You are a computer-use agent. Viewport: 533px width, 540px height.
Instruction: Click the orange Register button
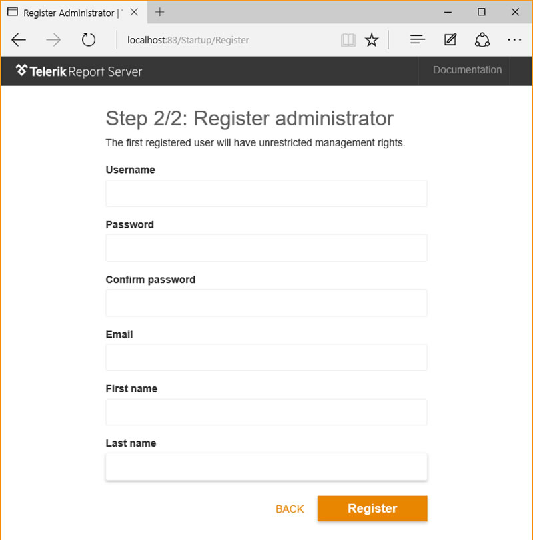[372, 508]
